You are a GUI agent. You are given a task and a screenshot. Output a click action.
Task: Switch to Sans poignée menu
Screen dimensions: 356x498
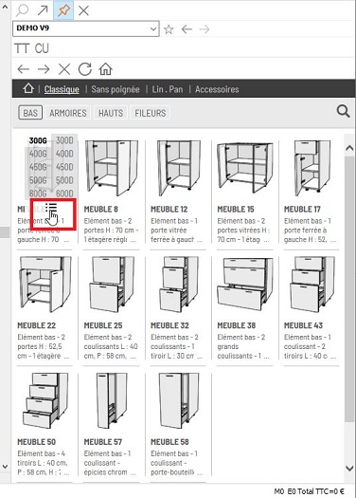tap(116, 89)
